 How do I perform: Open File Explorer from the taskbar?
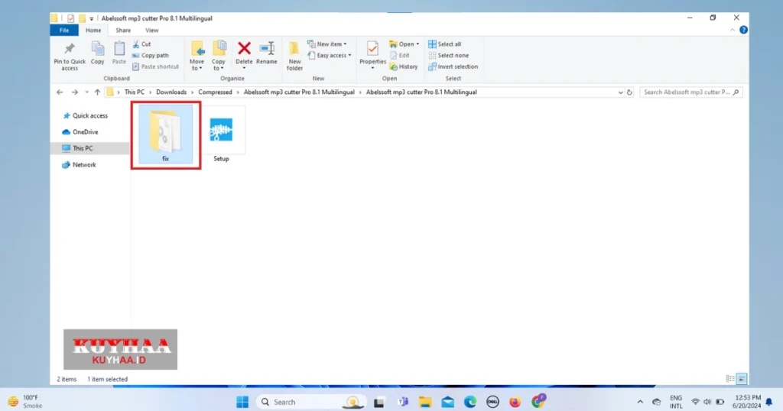click(425, 402)
